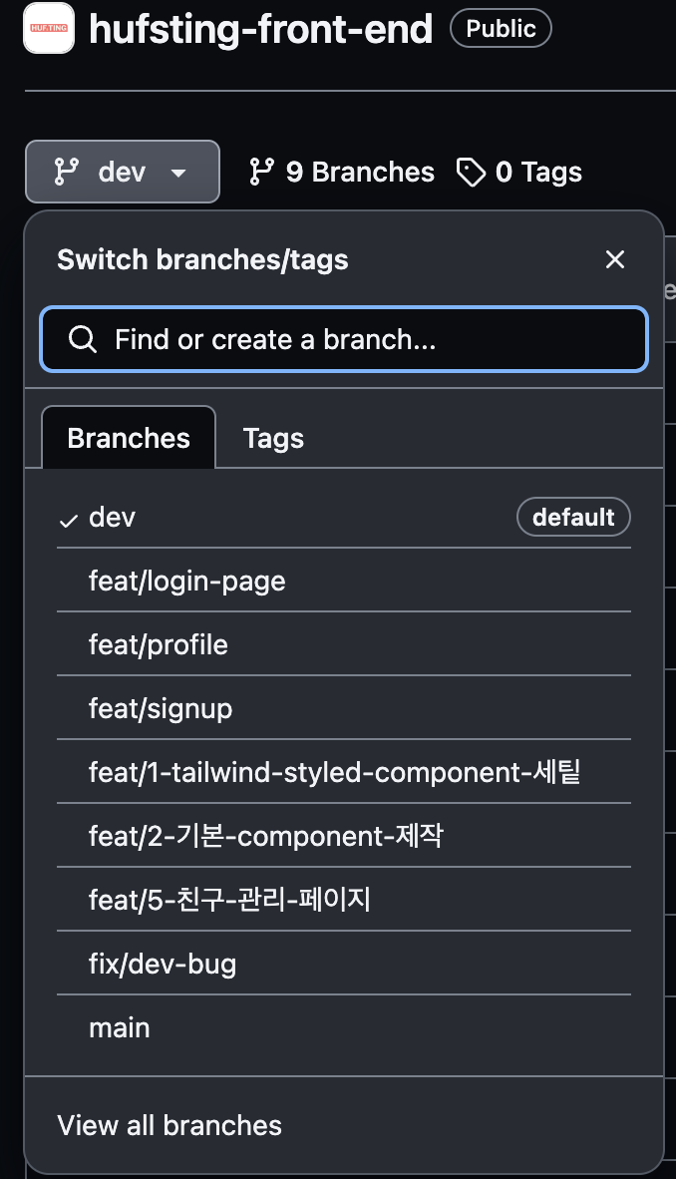This screenshot has width=676, height=1179.
Task: Open the dev branch dropdown caret
Action: [x=178, y=172]
